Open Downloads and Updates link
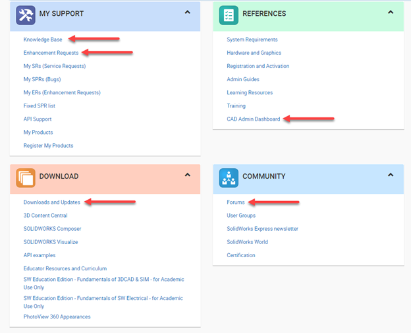411x333 pixels. tap(51, 202)
